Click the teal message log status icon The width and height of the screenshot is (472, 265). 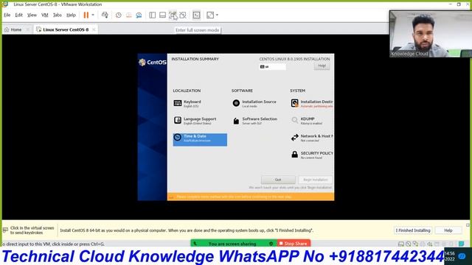tap(461, 244)
